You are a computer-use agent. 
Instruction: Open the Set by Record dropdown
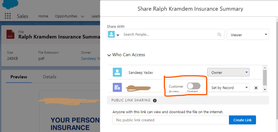click(x=228, y=88)
